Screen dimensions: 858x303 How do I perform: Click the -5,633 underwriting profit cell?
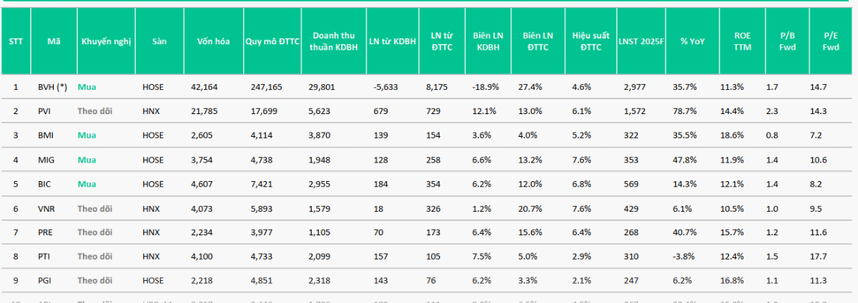click(385, 87)
